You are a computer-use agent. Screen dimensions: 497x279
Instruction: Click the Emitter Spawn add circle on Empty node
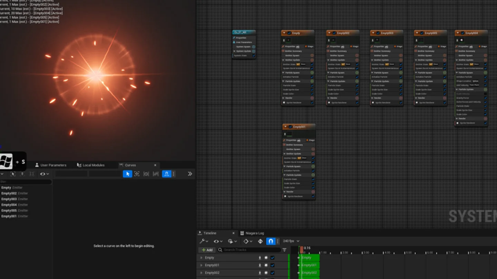point(312,55)
